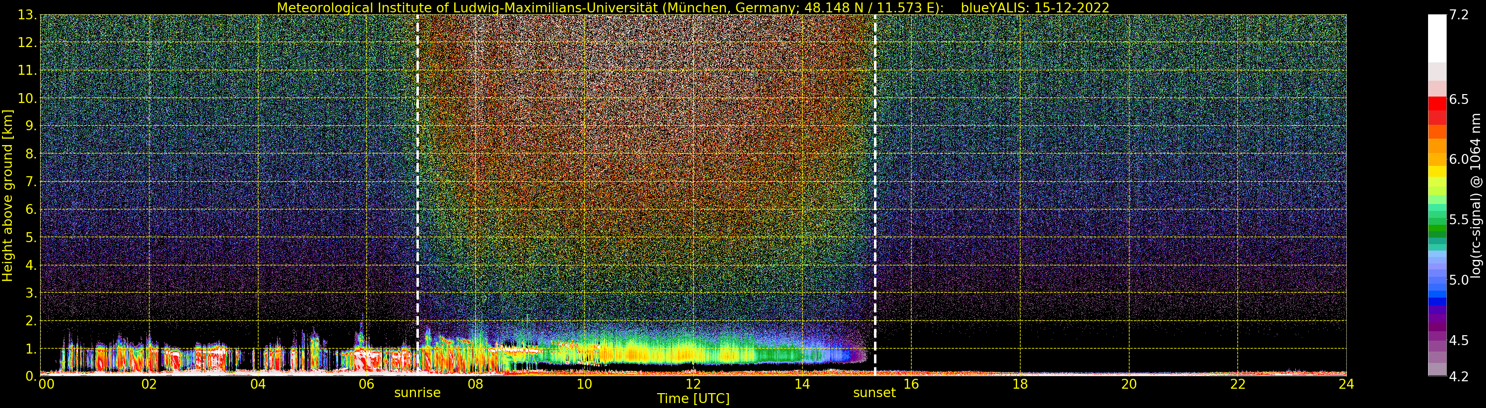Click the time axis tick label 22

pyautogui.click(x=1238, y=384)
